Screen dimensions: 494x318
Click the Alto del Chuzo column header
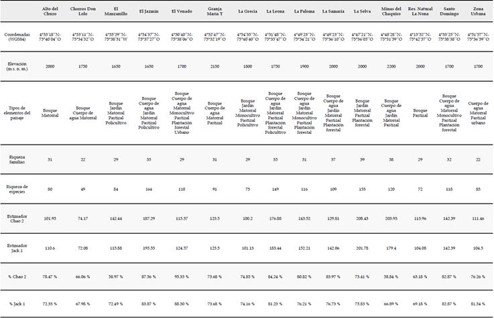click(x=50, y=11)
